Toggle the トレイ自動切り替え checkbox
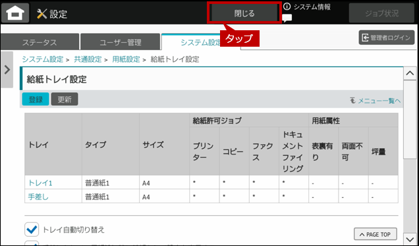This screenshot has width=419, height=246. 32,230
